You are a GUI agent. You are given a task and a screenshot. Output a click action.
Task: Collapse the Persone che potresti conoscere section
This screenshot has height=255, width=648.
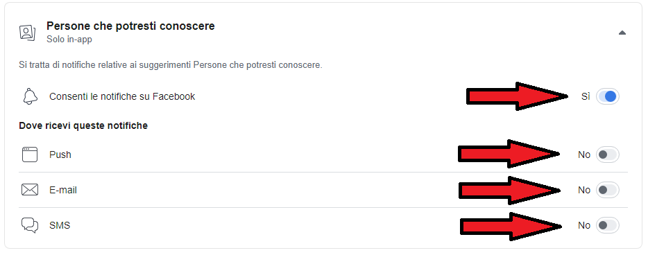click(622, 33)
